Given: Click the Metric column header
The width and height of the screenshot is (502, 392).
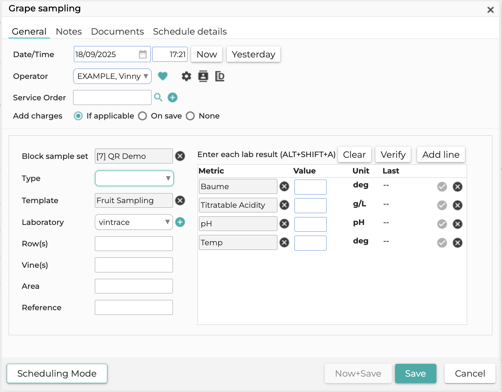Looking at the screenshot, I should click(x=211, y=171).
